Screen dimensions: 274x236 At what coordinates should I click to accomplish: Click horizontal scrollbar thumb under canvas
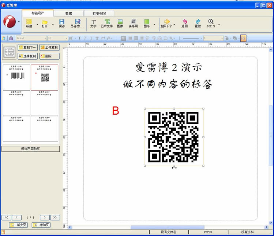click(x=168, y=227)
